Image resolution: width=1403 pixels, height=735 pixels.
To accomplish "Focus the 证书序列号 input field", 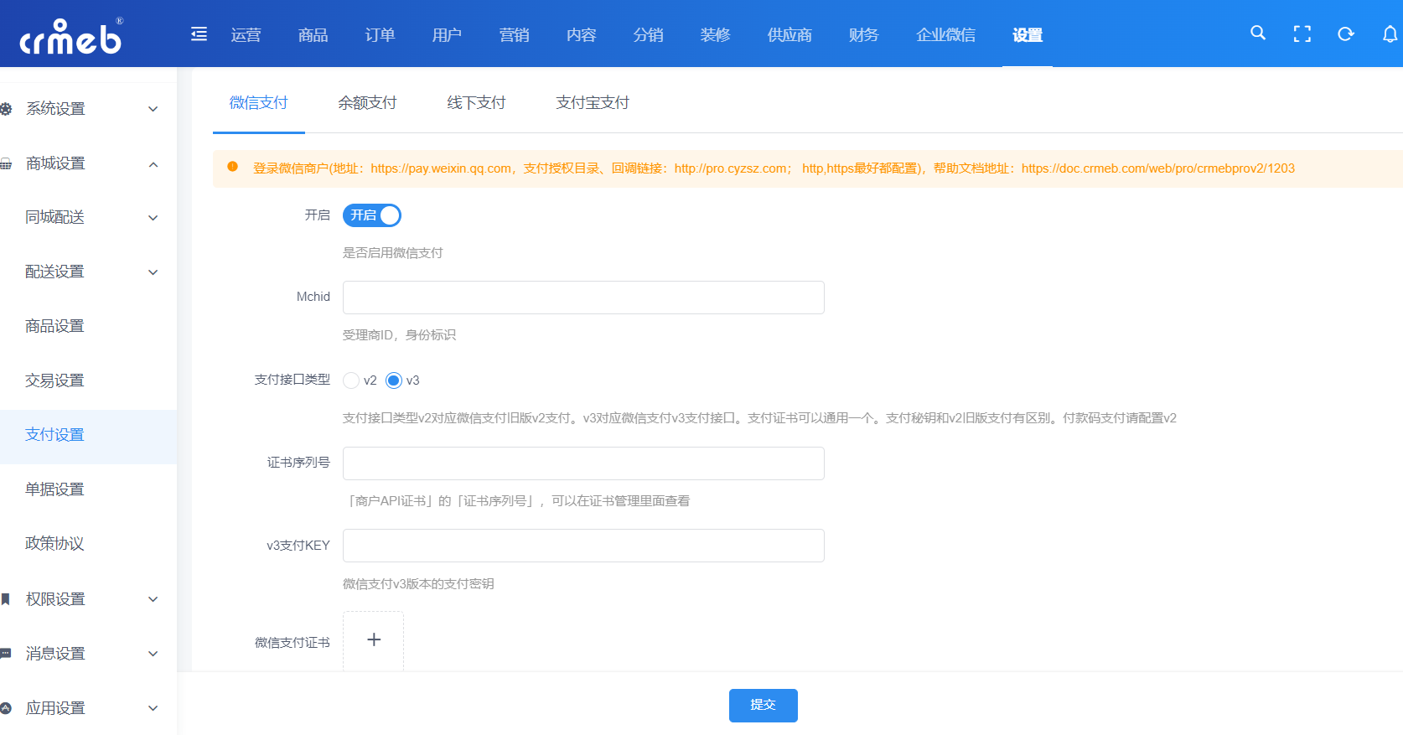I will tap(583, 463).
